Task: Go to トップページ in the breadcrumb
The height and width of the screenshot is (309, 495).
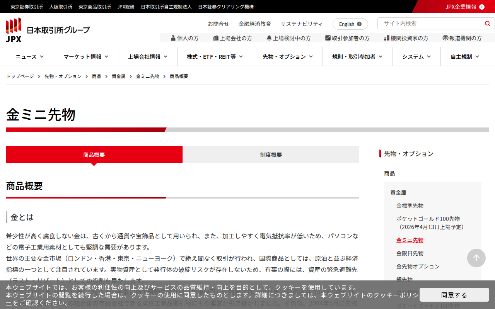Action: [20, 76]
